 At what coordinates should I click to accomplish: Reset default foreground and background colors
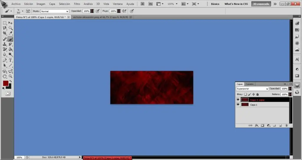point(4,88)
